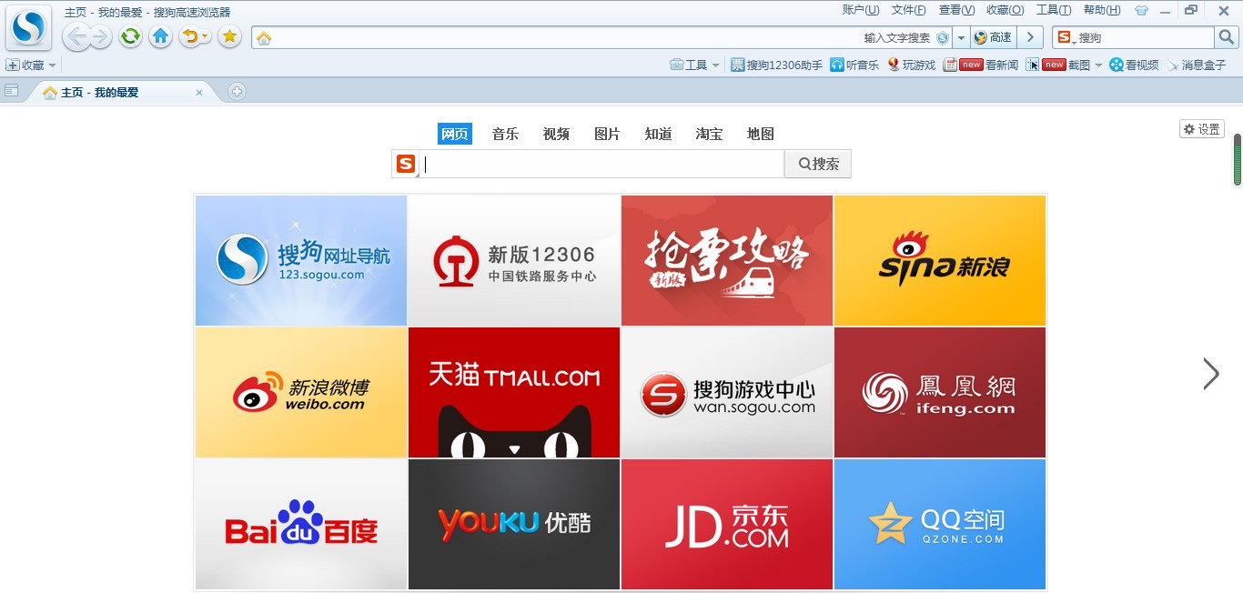The height and width of the screenshot is (593, 1243).
Task: Open 消息盒子 message box
Action: 1197,65
